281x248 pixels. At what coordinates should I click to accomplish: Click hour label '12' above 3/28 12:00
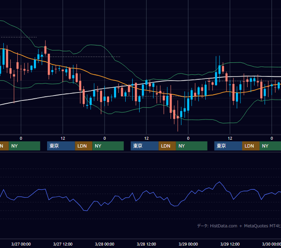[146, 138]
